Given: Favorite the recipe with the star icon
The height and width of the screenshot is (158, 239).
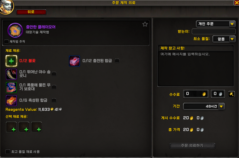Looking at the screenshot, I should coord(145,24).
